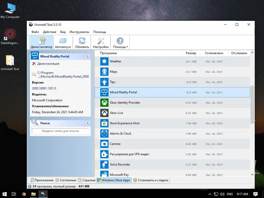
Task: Open the Uninstall Tool desktop folder
Action: (x=10, y=63)
